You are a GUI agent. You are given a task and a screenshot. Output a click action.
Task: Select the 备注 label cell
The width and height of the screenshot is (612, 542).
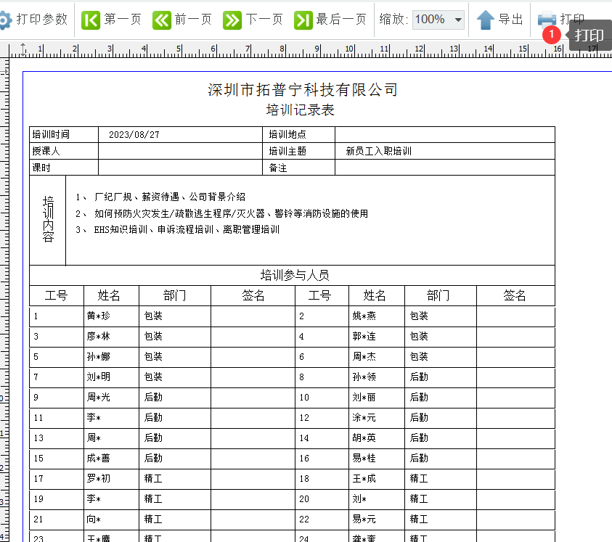298,168
